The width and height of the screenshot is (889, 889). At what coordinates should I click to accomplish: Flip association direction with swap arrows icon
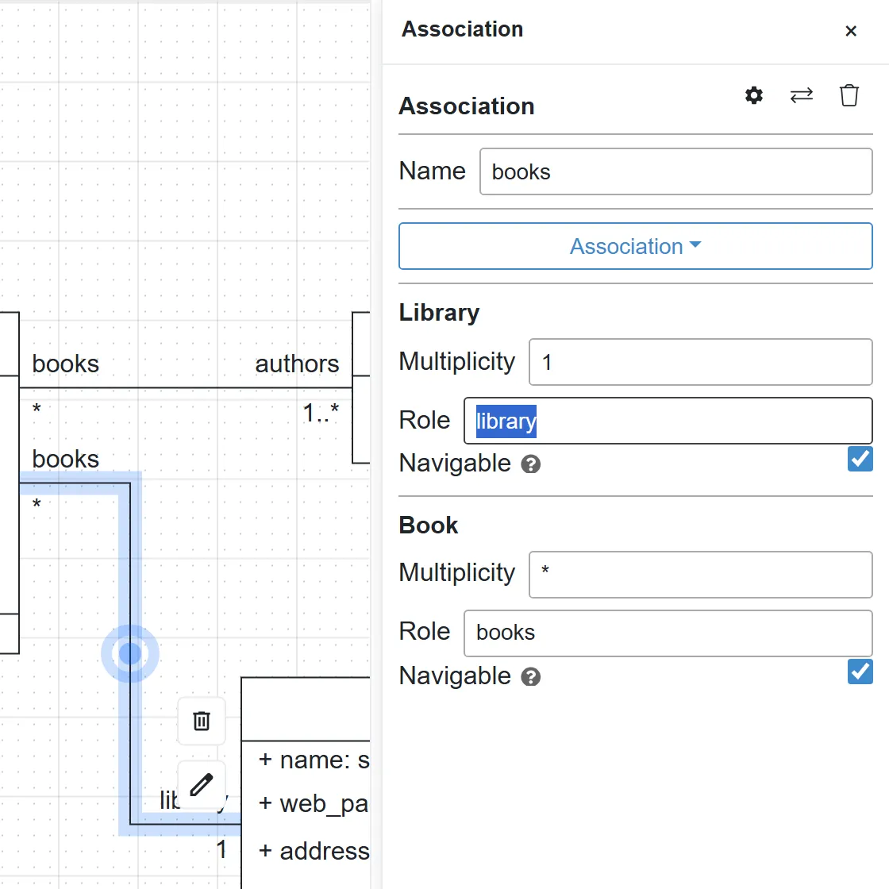(x=801, y=95)
